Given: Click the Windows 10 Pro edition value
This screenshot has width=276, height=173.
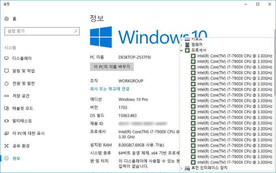Looking at the screenshot, I should click(133, 99).
